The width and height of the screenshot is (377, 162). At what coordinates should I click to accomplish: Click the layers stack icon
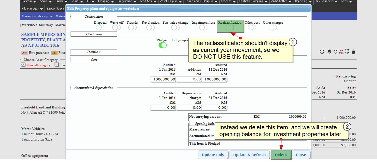point(329,52)
